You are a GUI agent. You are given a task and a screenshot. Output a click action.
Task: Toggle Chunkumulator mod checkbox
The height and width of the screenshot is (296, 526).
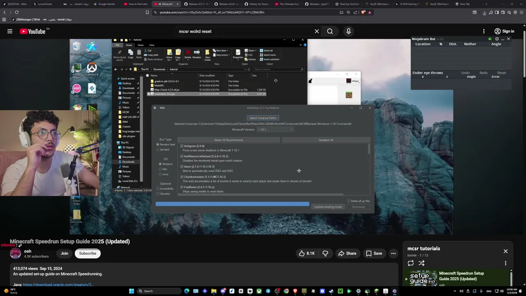tap(182, 177)
